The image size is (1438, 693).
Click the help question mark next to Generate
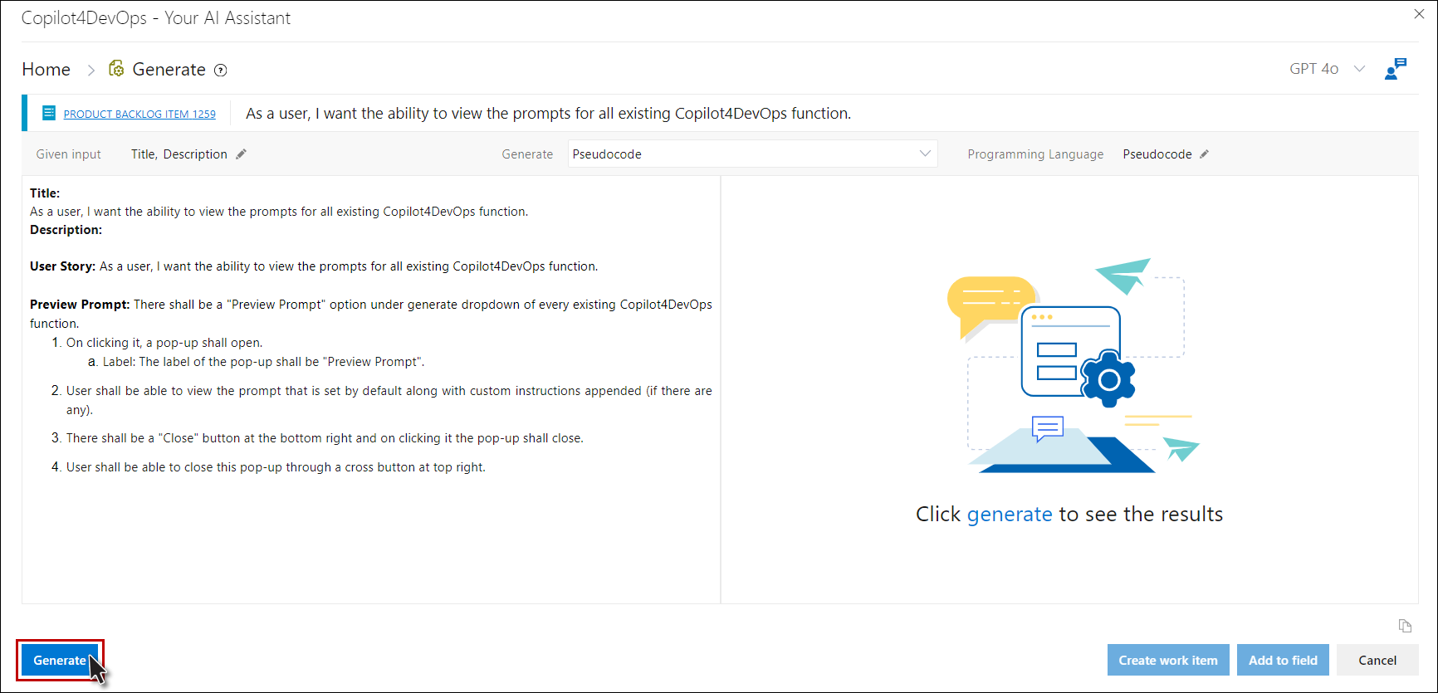(221, 71)
